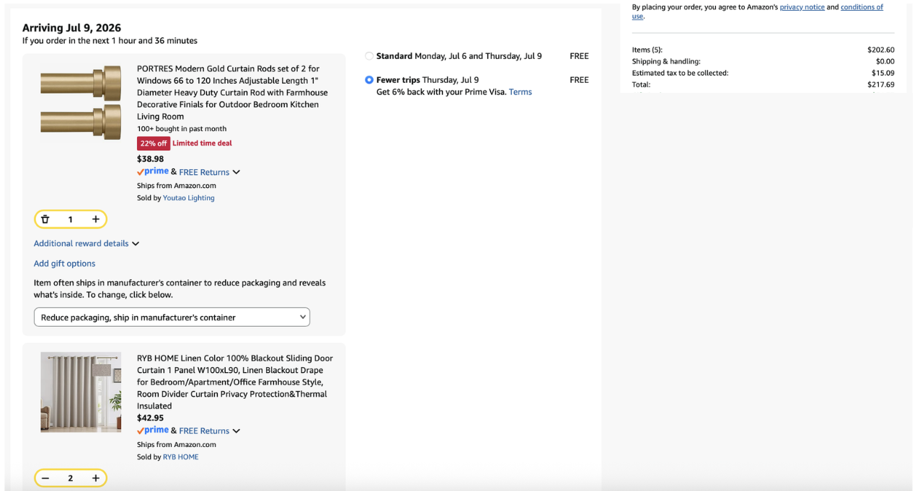Open the RYB HOME seller link

point(180,456)
